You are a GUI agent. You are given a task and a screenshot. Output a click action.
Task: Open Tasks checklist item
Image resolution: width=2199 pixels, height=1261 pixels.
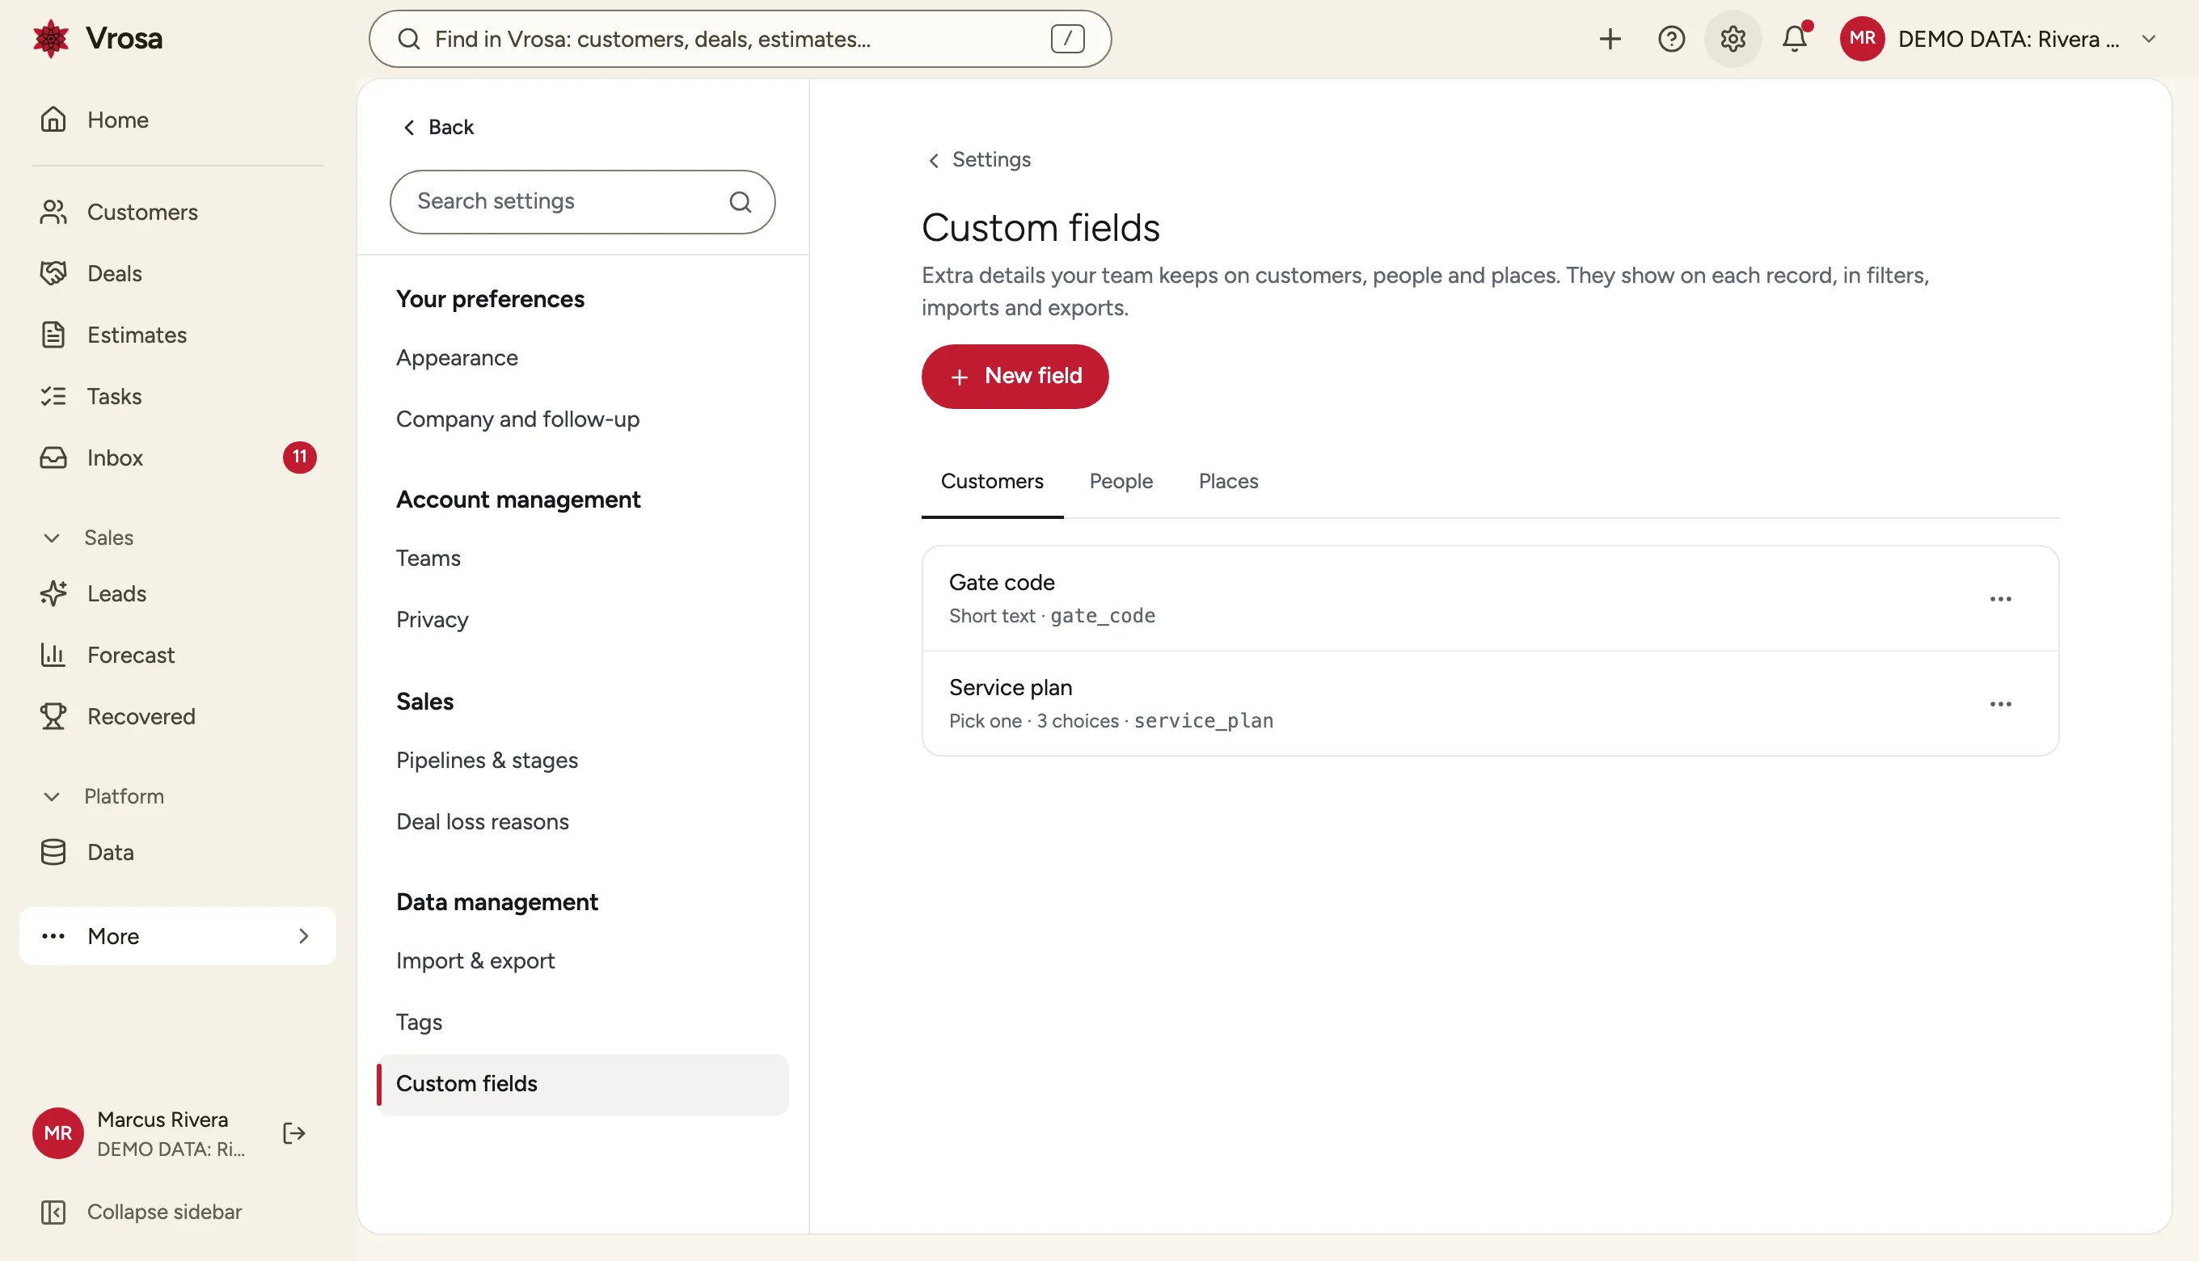178,397
